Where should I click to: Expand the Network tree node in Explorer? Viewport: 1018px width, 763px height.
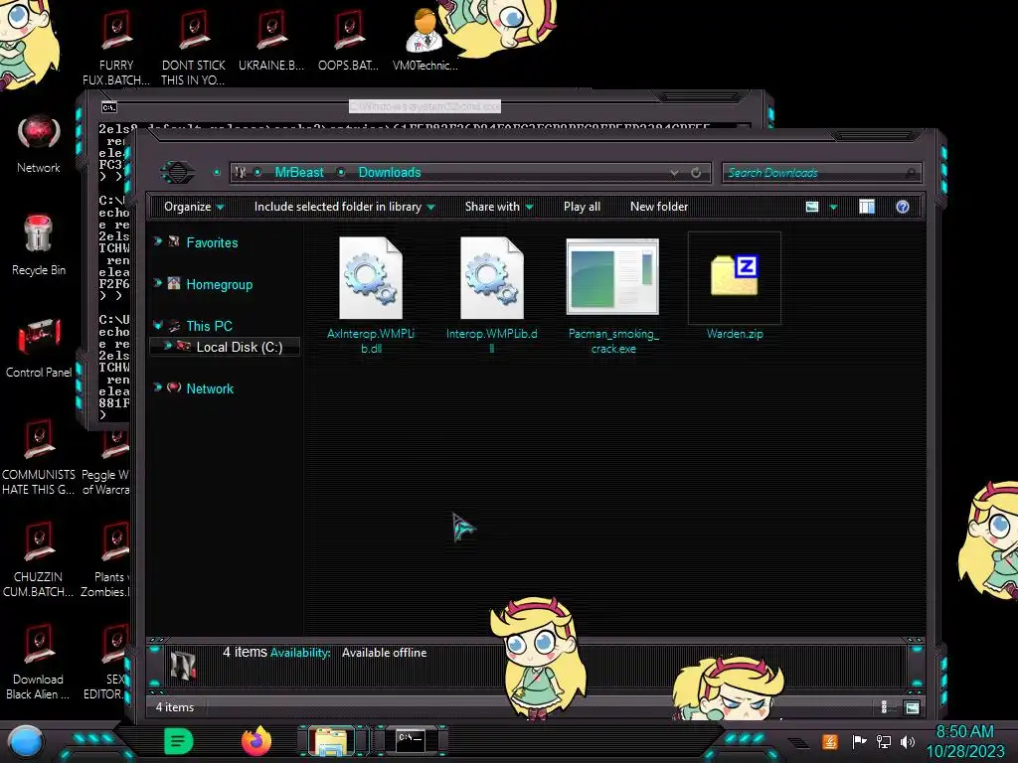(158, 387)
